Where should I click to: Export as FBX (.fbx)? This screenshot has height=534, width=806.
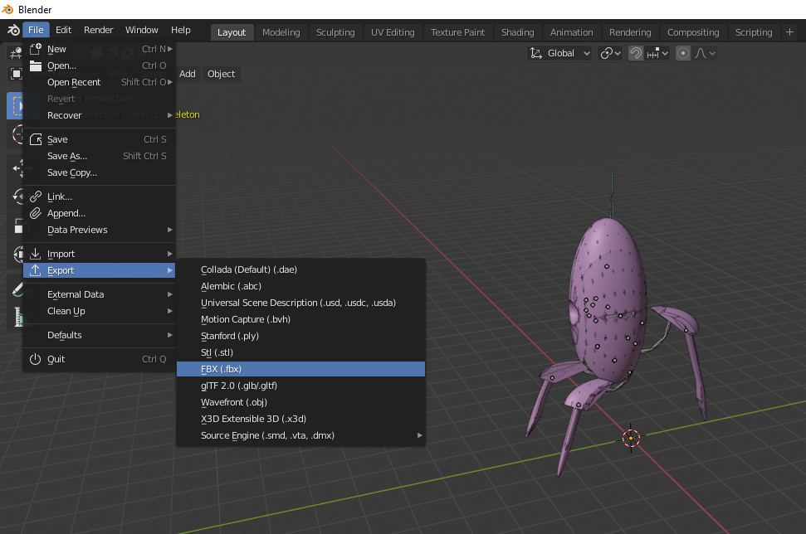pyautogui.click(x=300, y=369)
